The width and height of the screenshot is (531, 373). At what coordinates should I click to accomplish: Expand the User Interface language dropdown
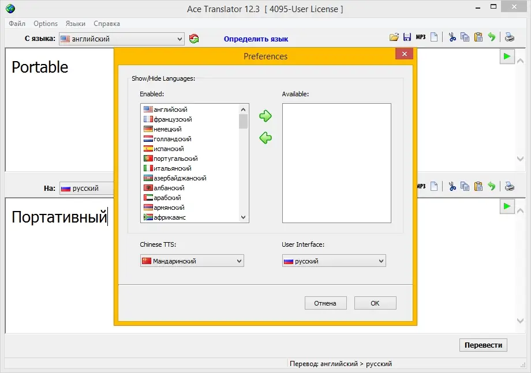pyautogui.click(x=334, y=261)
